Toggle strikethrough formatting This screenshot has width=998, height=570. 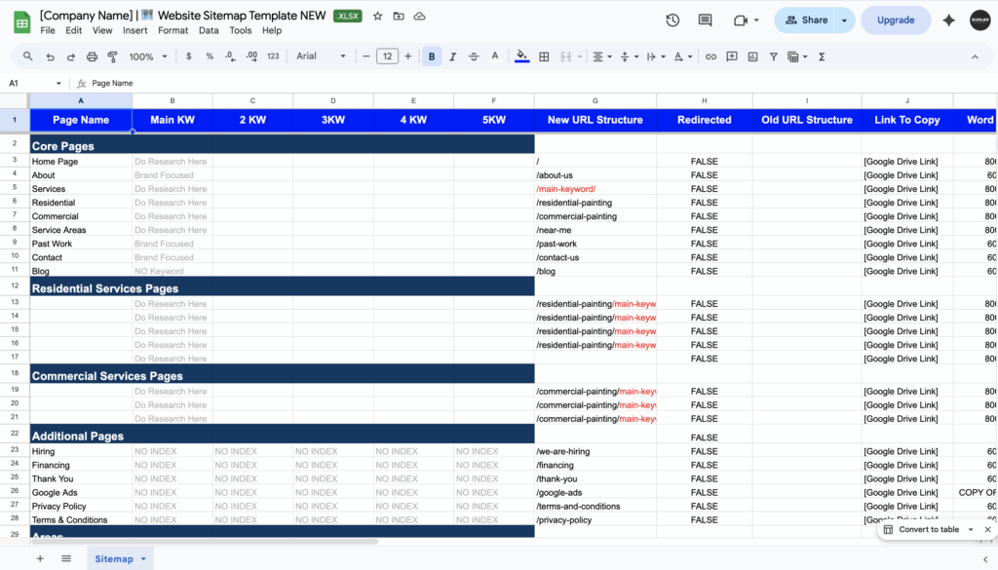pos(475,57)
